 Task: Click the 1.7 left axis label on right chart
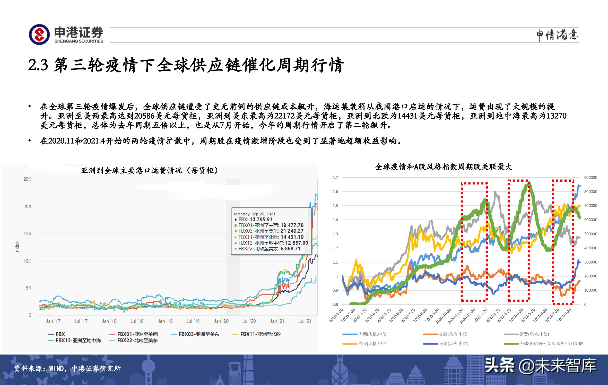pos(335,178)
